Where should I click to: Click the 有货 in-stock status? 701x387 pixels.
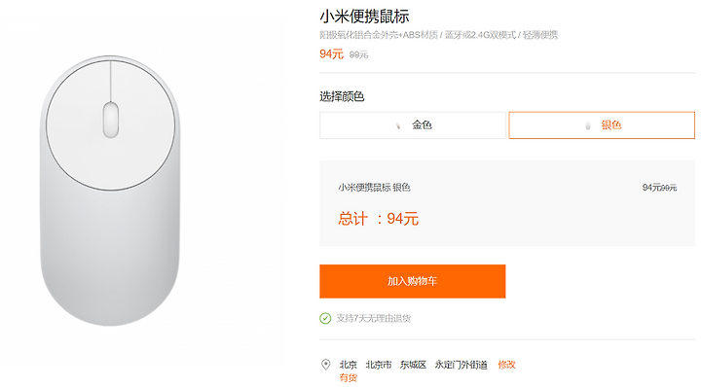click(x=349, y=377)
